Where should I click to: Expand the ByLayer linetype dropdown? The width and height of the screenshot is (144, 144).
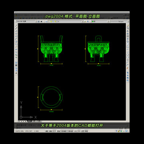[120, 21]
